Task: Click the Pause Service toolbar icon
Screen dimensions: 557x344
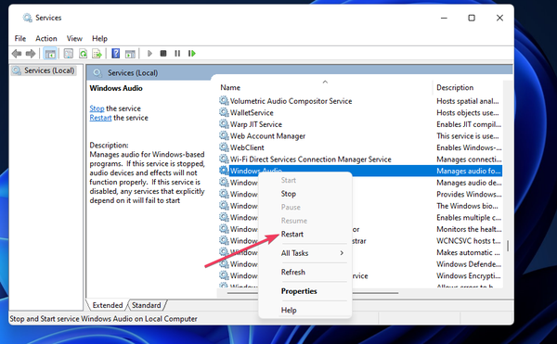Action: [177, 54]
